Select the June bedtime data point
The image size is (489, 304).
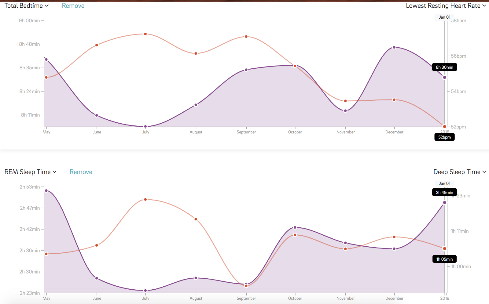(97, 115)
